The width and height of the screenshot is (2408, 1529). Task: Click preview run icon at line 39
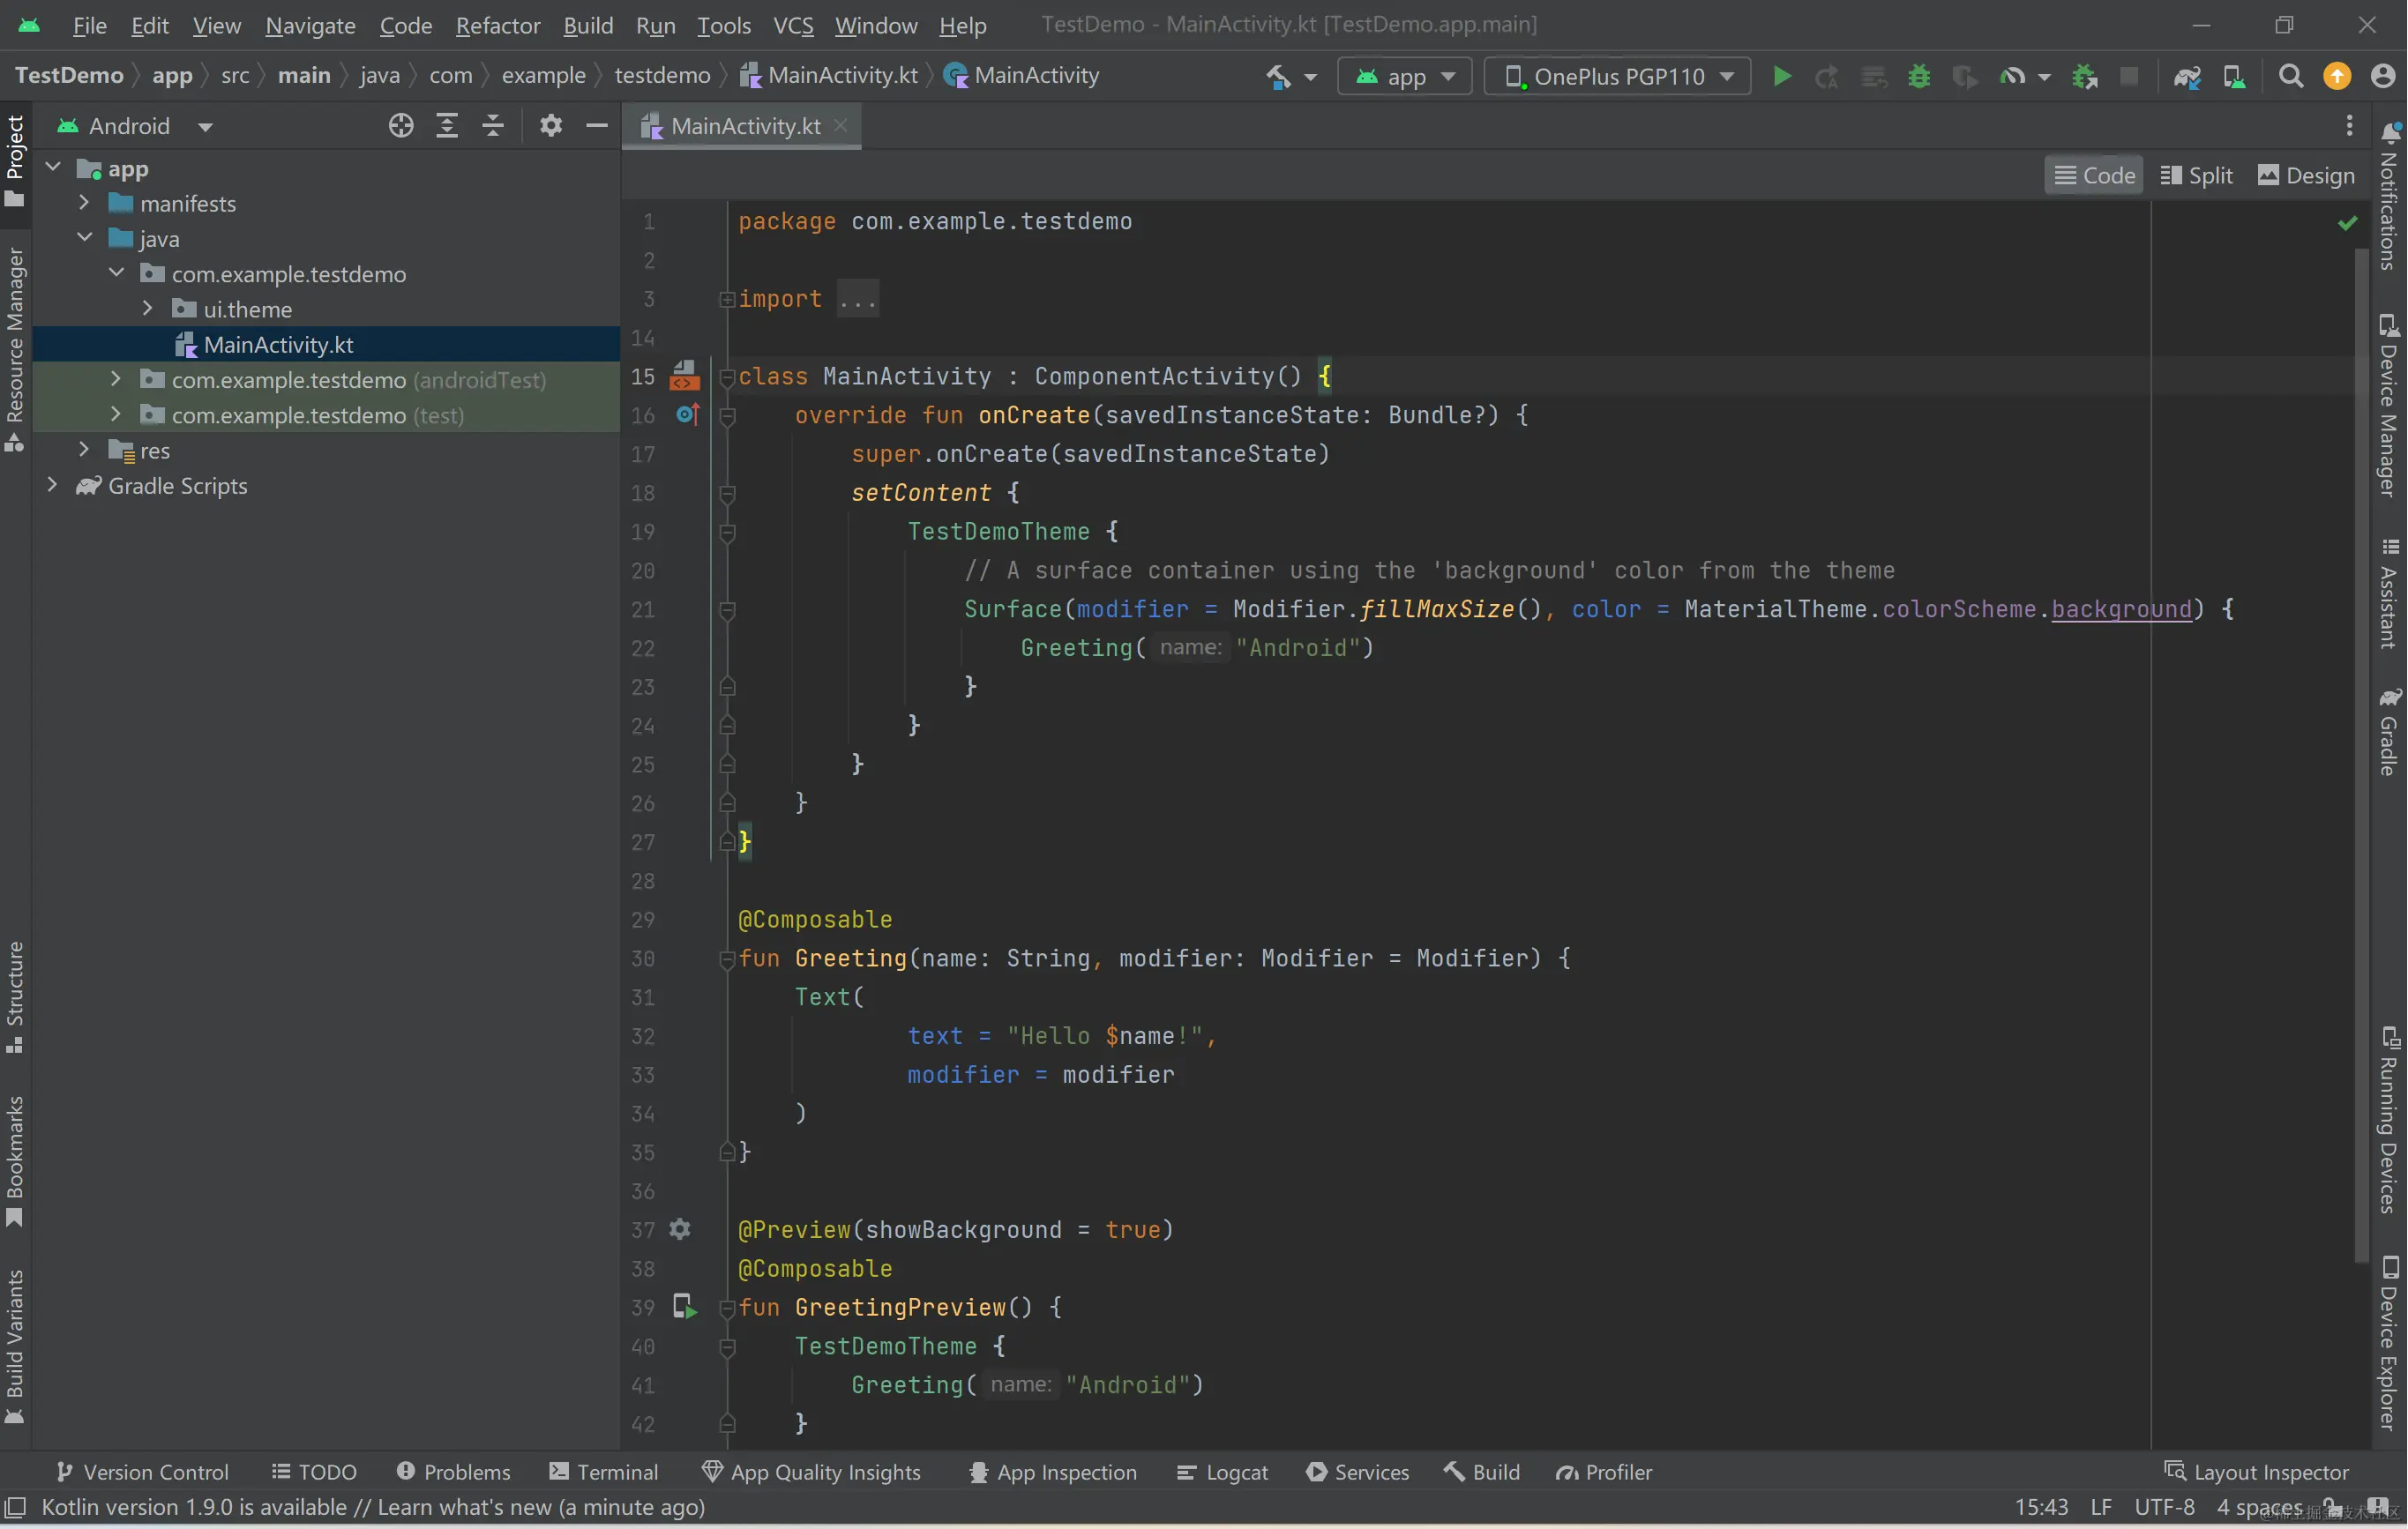[684, 1307]
